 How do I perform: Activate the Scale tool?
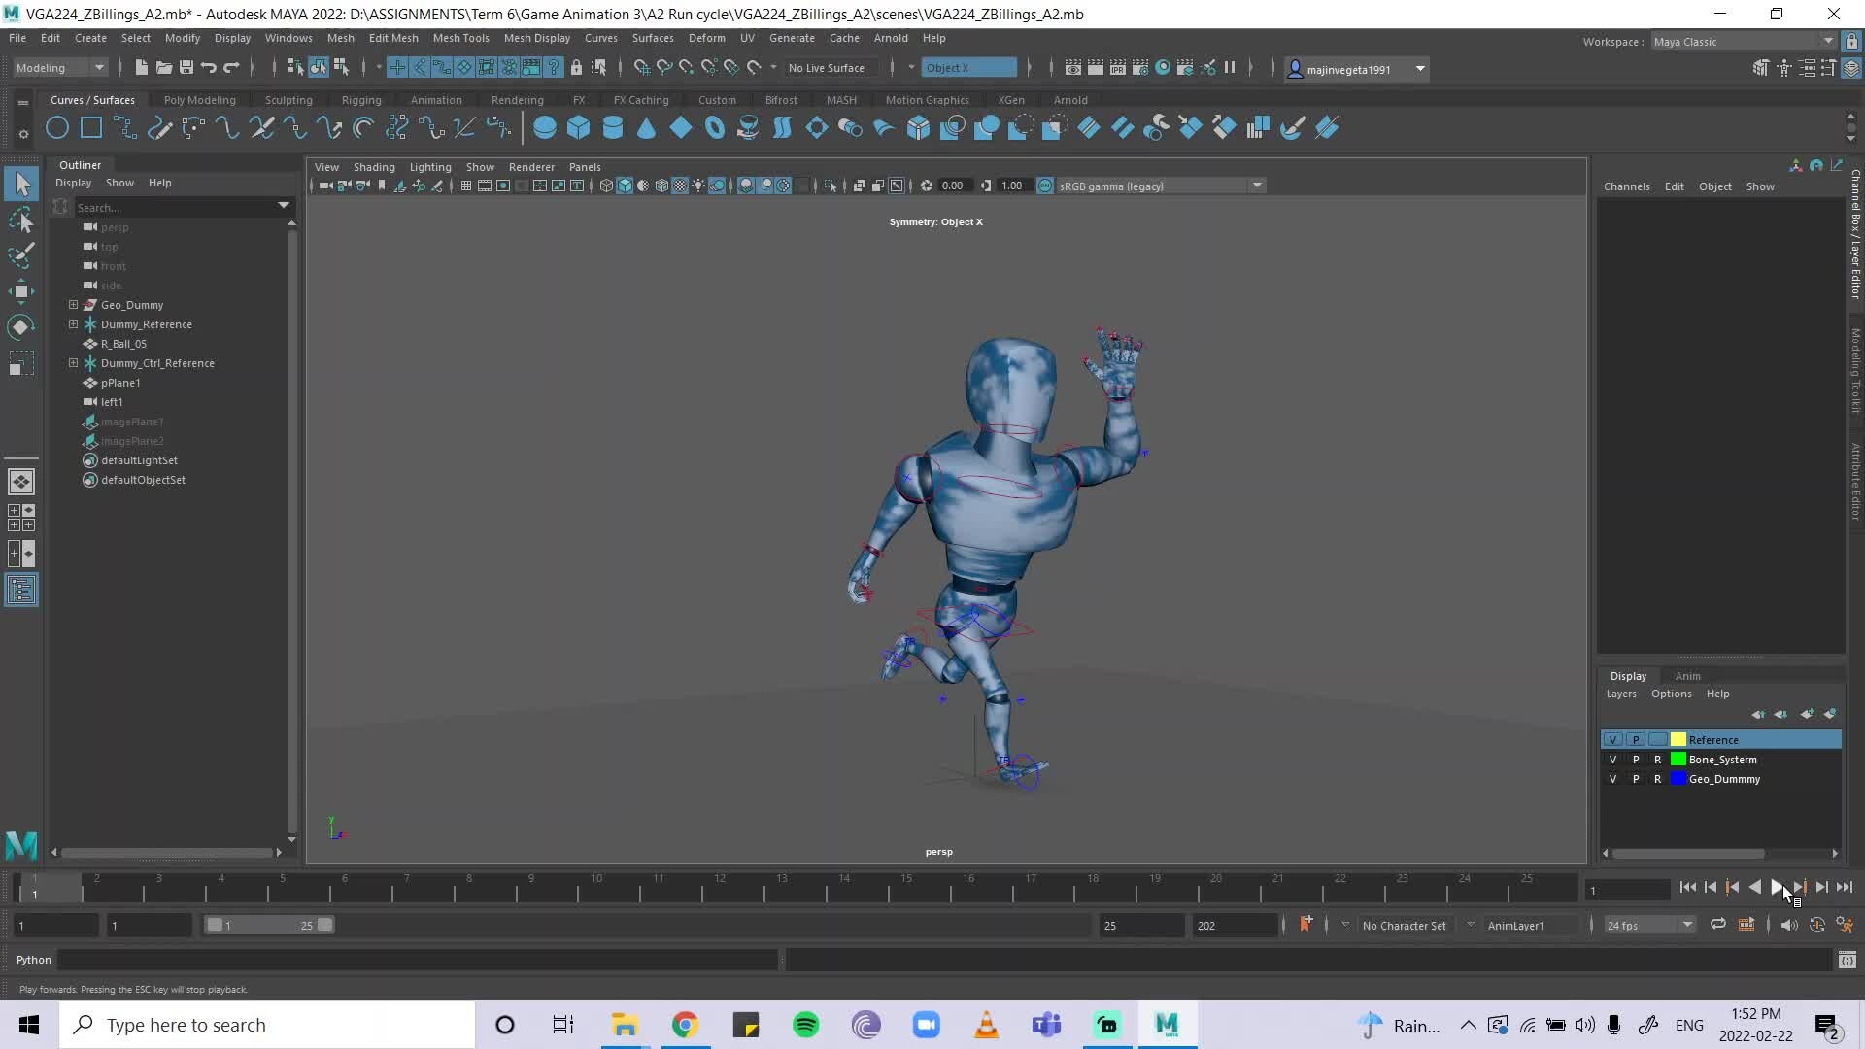21,363
